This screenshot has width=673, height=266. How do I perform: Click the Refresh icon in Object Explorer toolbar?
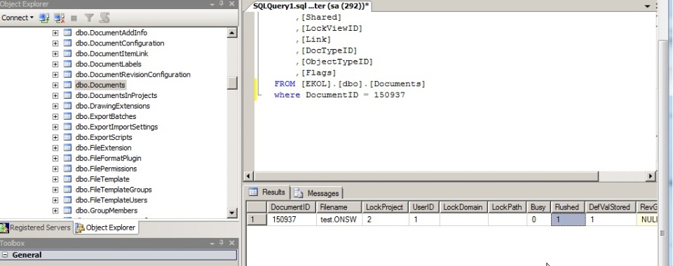[104, 17]
